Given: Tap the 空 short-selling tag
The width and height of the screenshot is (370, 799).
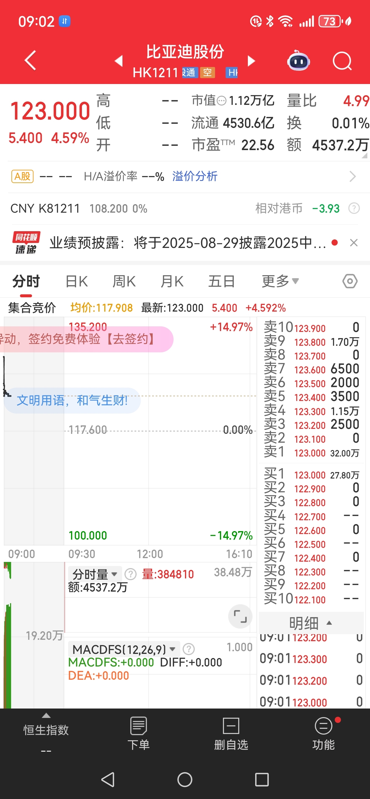Looking at the screenshot, I should (208, 73).
